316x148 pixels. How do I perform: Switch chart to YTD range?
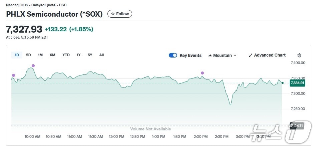pyautogui.click(x=66, y=55)
